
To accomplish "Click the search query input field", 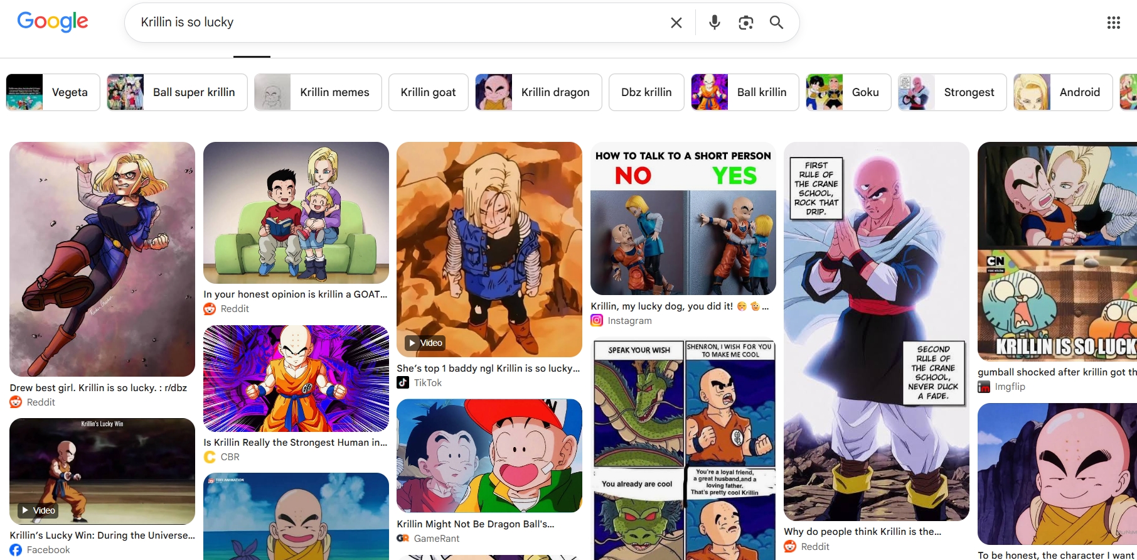I will click(x=398, y=23).
